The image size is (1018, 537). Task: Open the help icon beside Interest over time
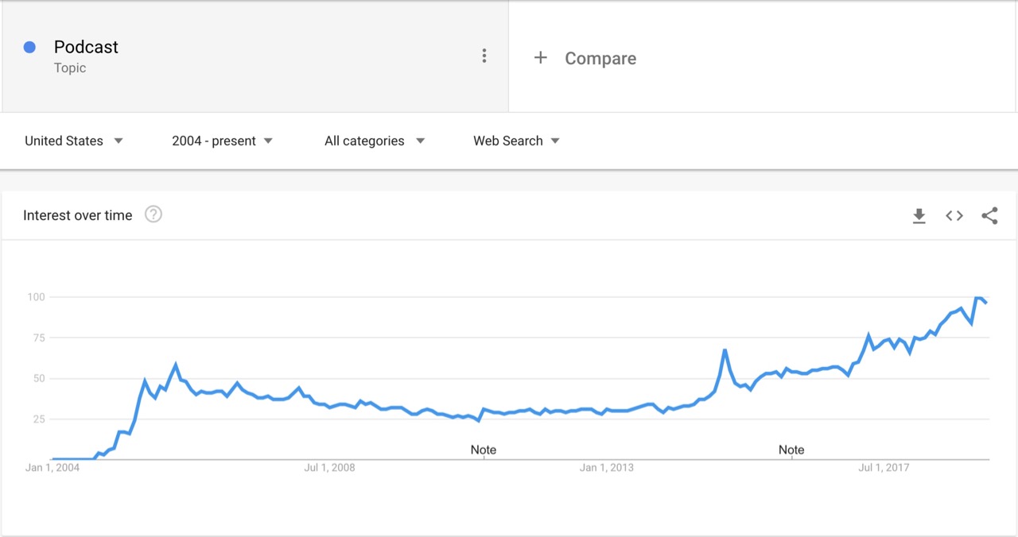pyautogui.click(x=153, y=214)
